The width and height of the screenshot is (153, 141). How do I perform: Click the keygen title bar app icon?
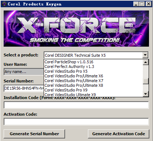coord(4,4)
